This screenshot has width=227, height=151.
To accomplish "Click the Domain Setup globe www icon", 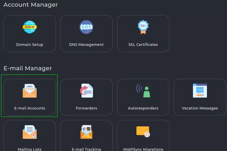I will [x=30, y=27].
